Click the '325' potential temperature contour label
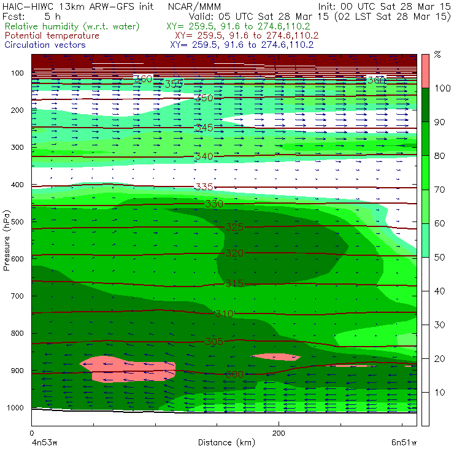This screenshot has height=454, width=454. click(x=234, y=227)
